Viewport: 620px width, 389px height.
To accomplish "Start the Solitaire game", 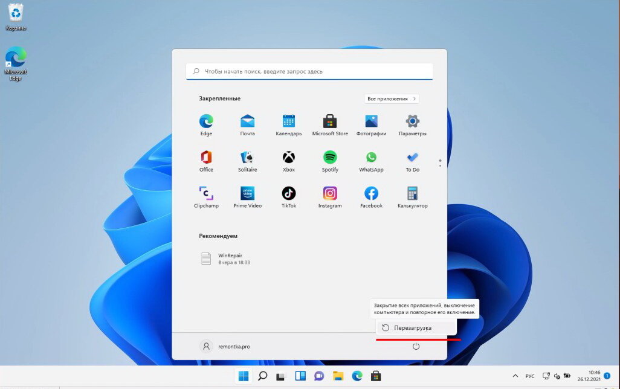I will pyautogui.click(x=247, y=161).
